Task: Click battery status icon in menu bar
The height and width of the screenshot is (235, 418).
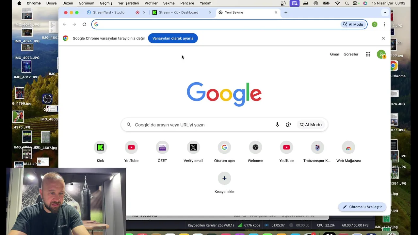Action: point(326,3)
